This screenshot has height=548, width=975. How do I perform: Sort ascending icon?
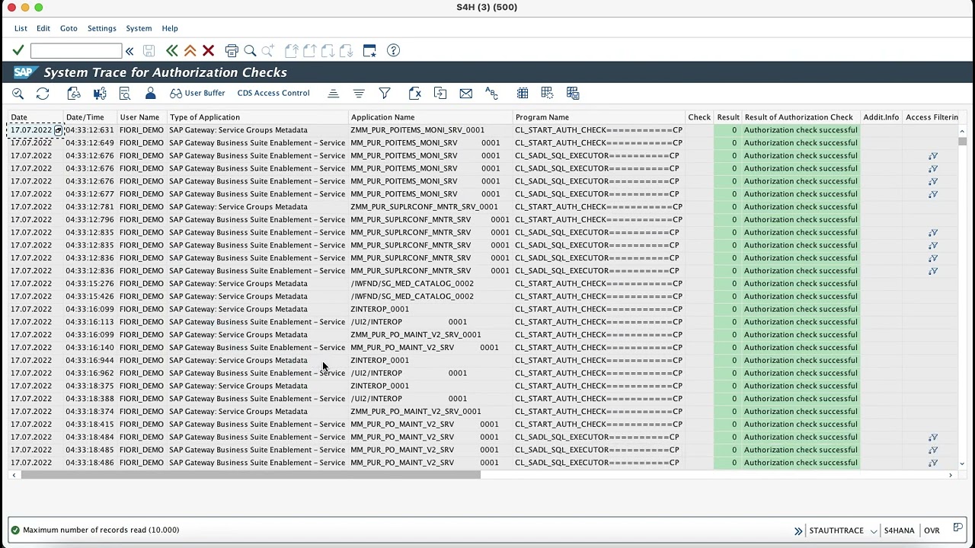point(334,94)
